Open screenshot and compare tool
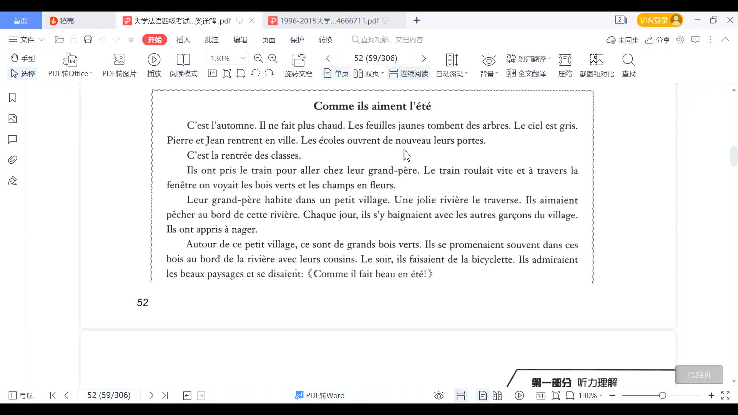The width and height of the screenshot is (738, 415). coord(597,65)
